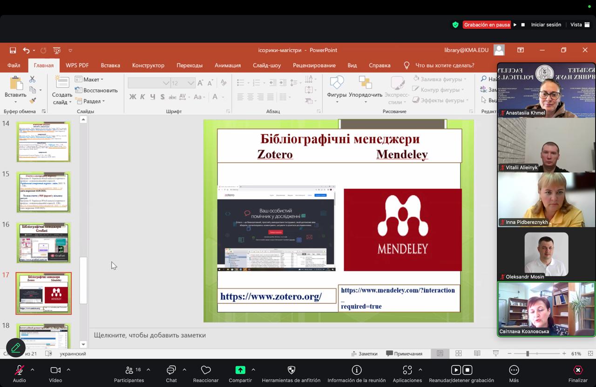Switch to Slide Sorter view icon
596x387 pixels.
[x=459, y=354]
